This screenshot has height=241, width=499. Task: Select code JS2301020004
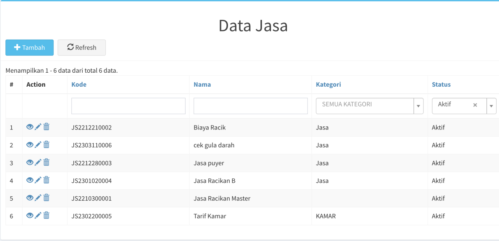click(92, 181)
